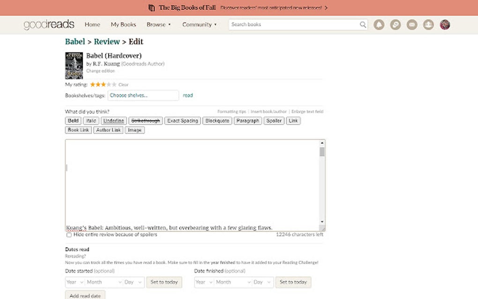Open the Year dropdown under Date started
The image size is (478, 299).
[75, 282]
